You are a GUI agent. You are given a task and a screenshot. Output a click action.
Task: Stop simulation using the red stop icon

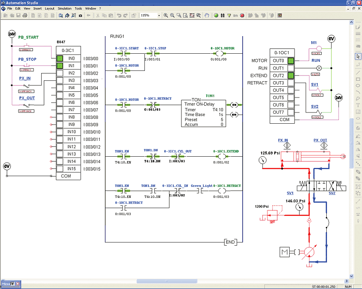(242, 15)
